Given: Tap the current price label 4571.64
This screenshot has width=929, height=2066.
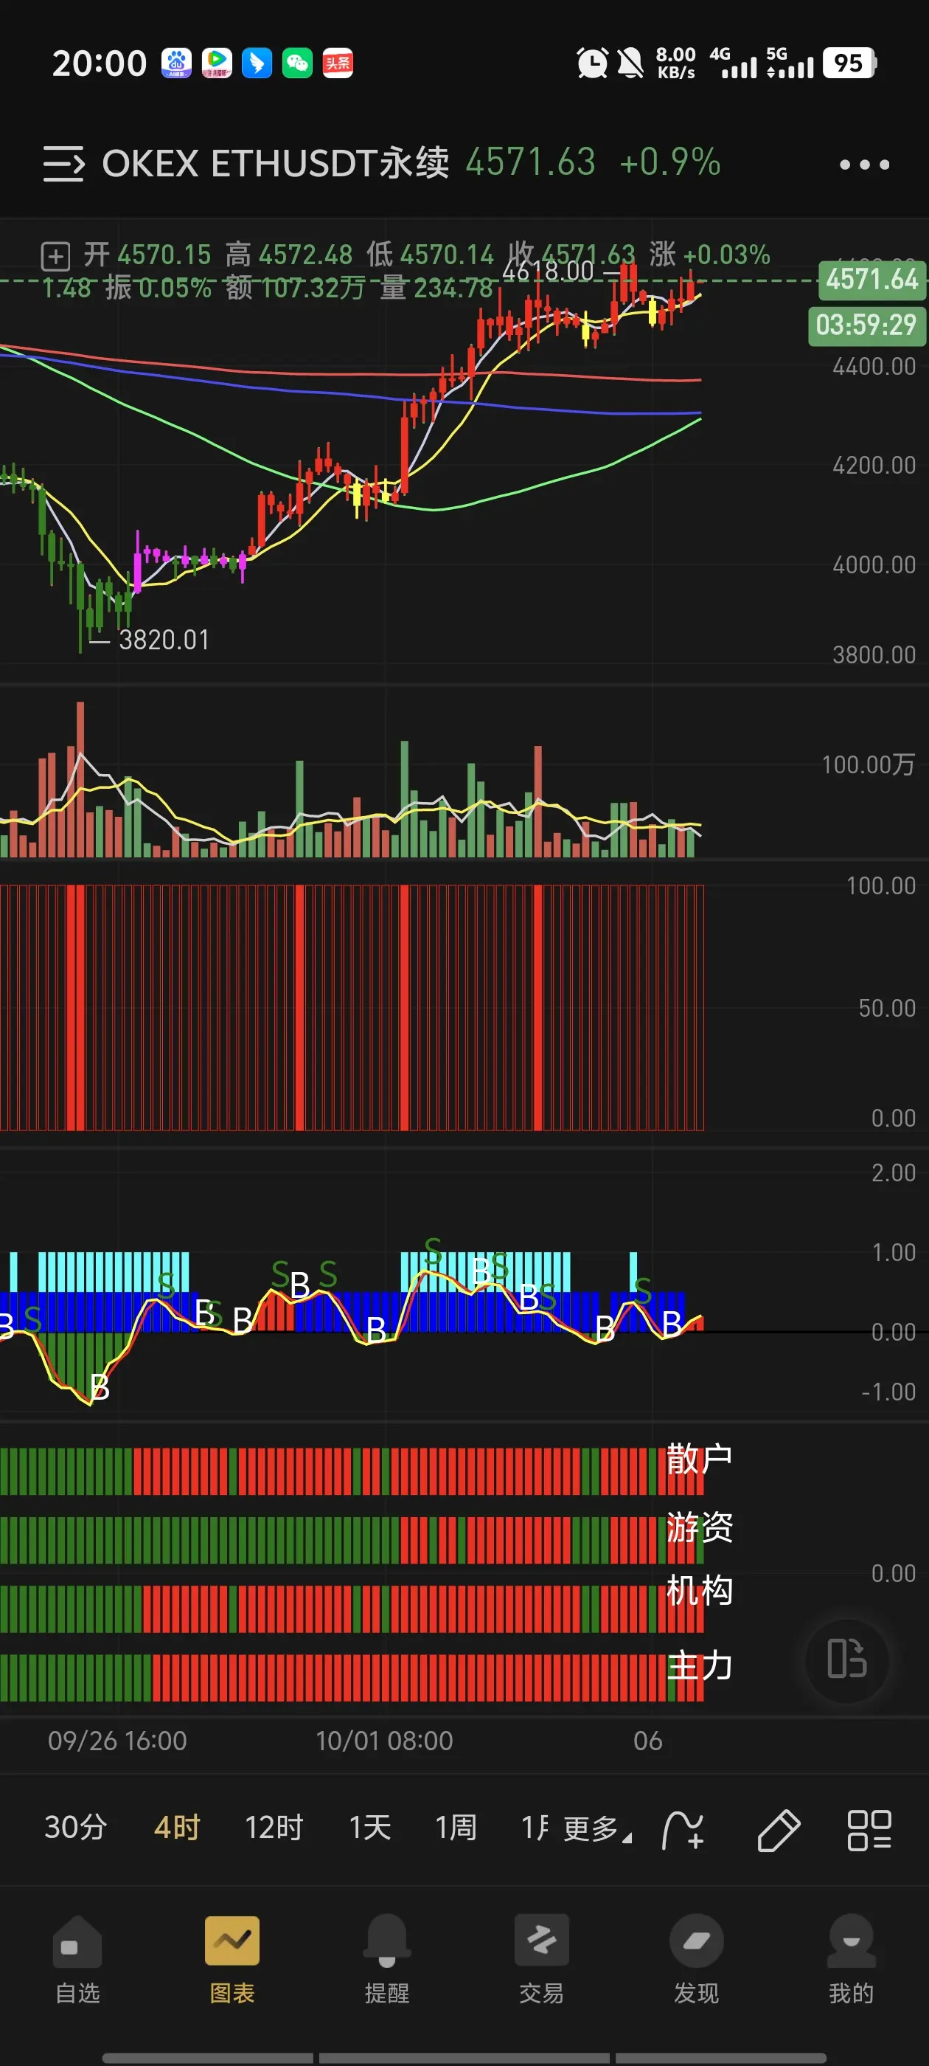Looking at the screenshot, I should point(871,279).
